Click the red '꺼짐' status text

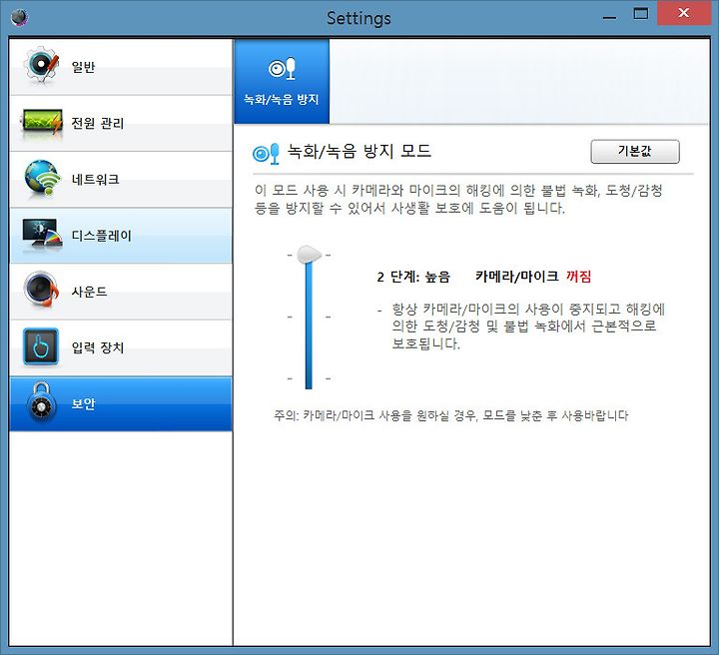(578, 277)
